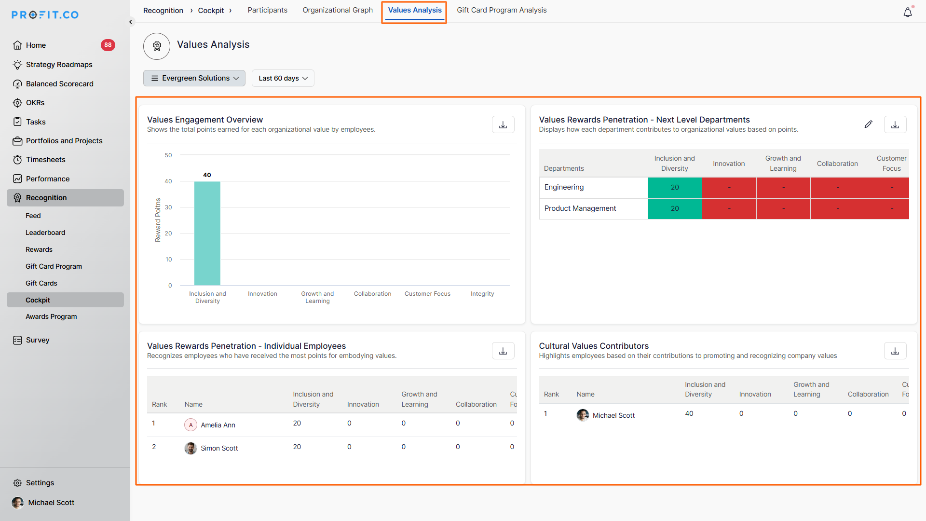Open the Awards Program page
926x521 pixels.
(x=51, y=316)
